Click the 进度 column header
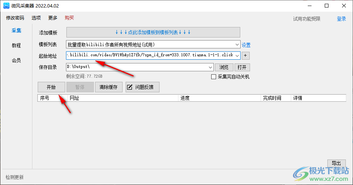Image resolution: width=353 pixels, height=185 pixels. click(x=219, y=98)
